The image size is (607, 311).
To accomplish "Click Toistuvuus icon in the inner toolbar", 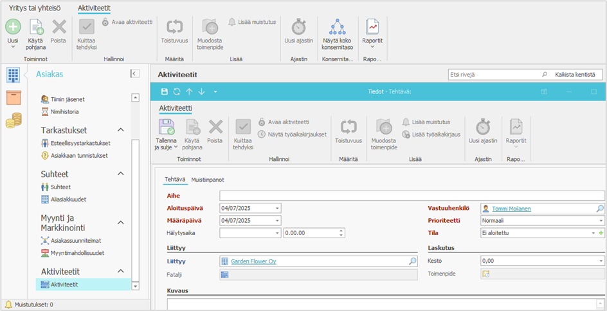I will coord(349,127).
